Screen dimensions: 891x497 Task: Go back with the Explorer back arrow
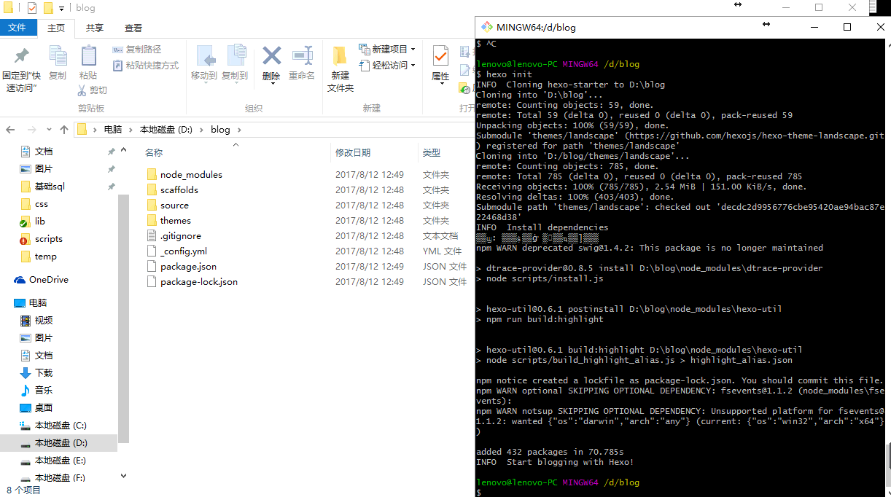[10, 130]
